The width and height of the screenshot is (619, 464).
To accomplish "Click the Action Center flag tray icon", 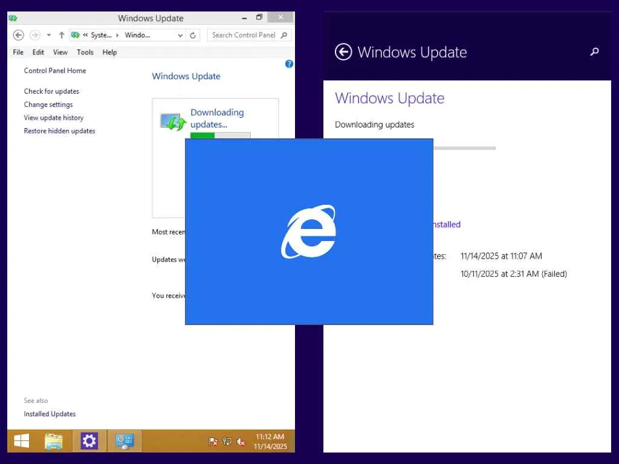I will [213, 442].
